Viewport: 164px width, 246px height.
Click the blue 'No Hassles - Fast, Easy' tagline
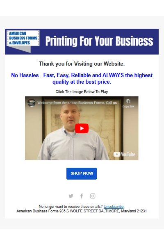point(82,78)
